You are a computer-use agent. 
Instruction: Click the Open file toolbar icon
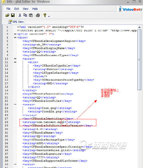7,15
